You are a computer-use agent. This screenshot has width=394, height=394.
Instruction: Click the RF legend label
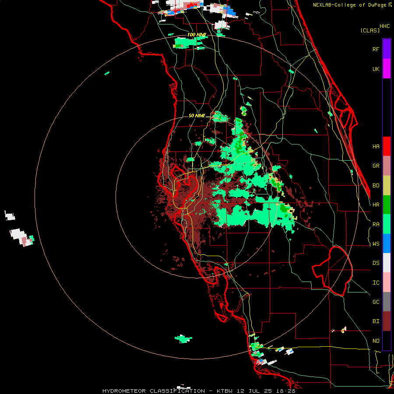(x=376, y=49)
